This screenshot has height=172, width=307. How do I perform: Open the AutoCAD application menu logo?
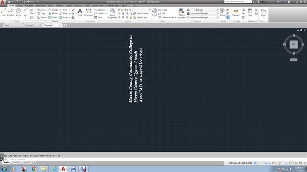pos(3,3)
